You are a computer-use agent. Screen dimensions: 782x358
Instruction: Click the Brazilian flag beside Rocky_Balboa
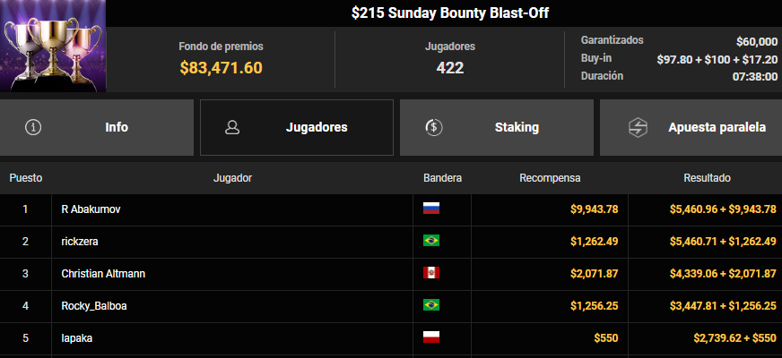(x=431, y=305)
